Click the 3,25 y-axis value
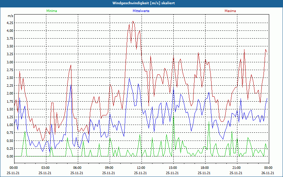Screen dimensions: 283x177 (10, 54)
